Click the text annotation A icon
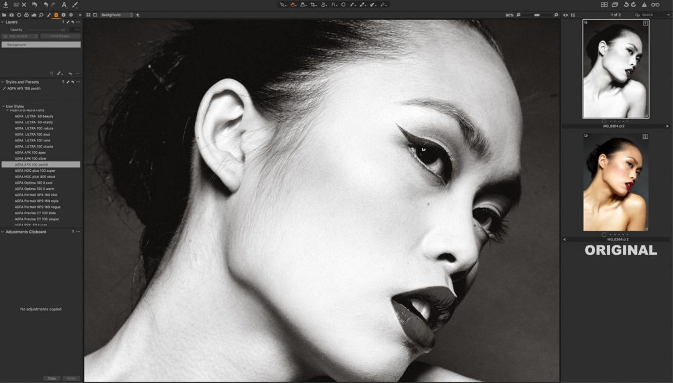Screen dimensions: 673x383 point(64,4)
